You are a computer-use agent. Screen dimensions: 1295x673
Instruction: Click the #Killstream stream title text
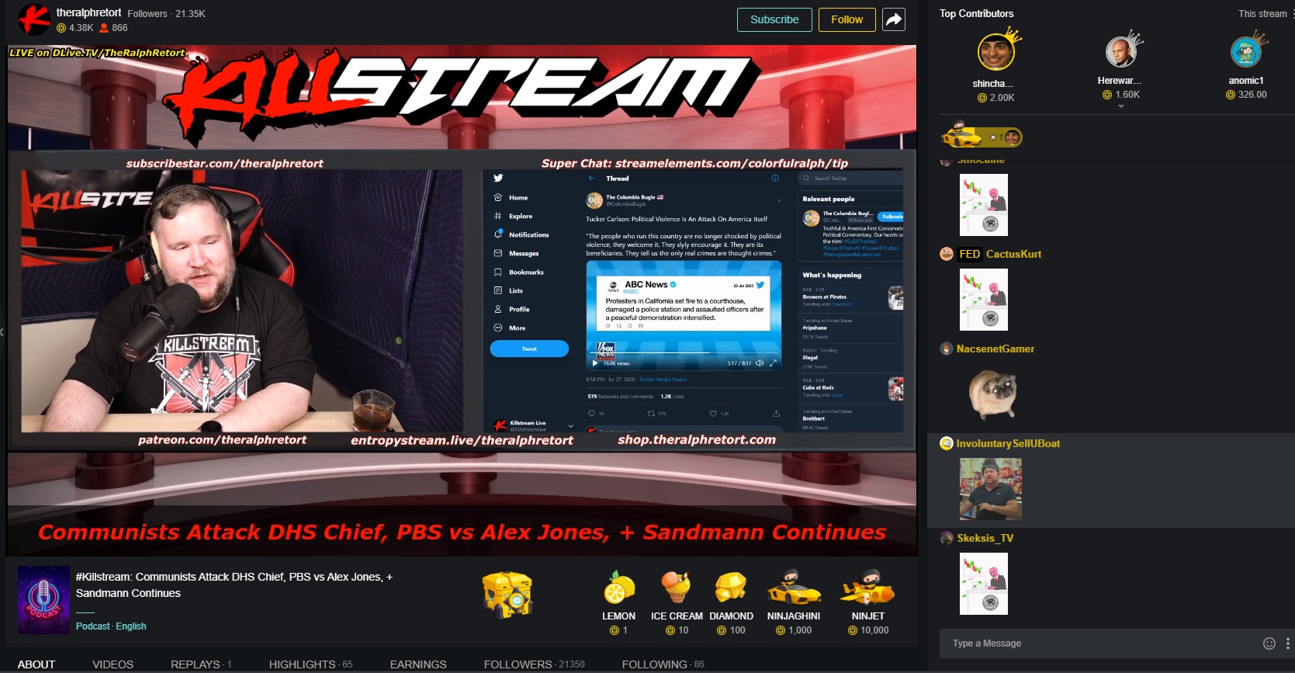coord(234,585)
